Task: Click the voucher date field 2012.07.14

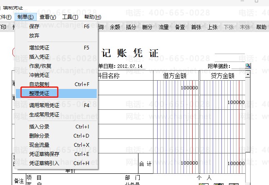Action: point(130,66)
